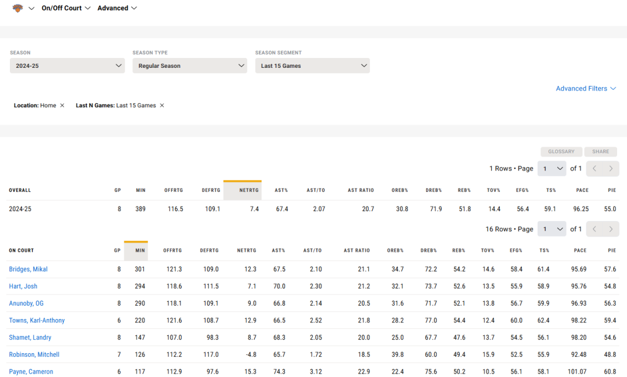Open Landry Shamet player link
Screen dimensions: 627x377
point(30,338)
